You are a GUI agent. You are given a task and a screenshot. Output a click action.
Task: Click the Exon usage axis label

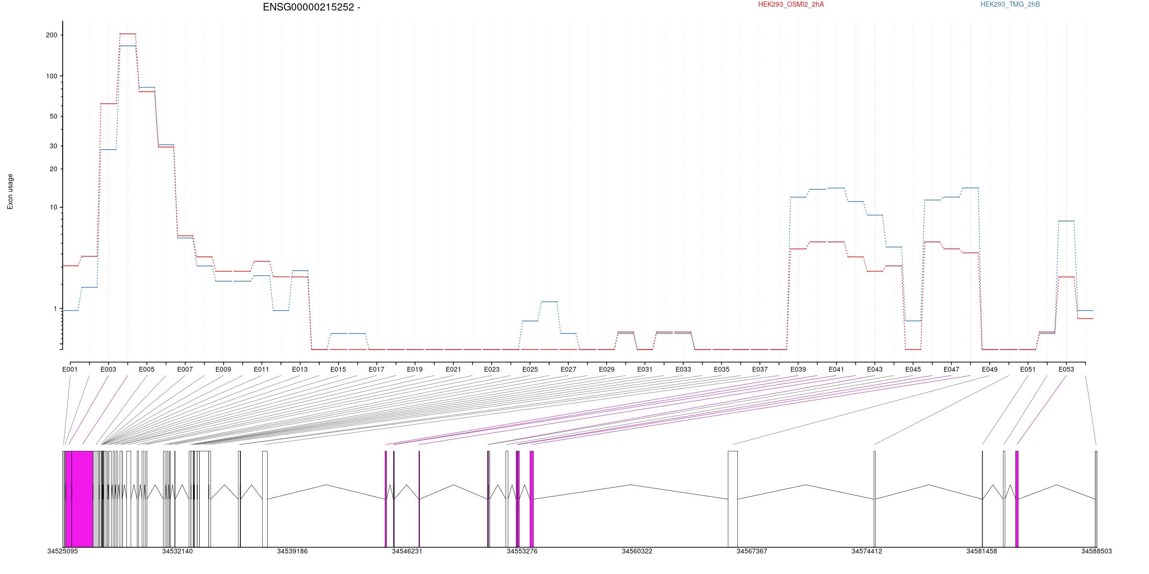click(x=10, y=191)
